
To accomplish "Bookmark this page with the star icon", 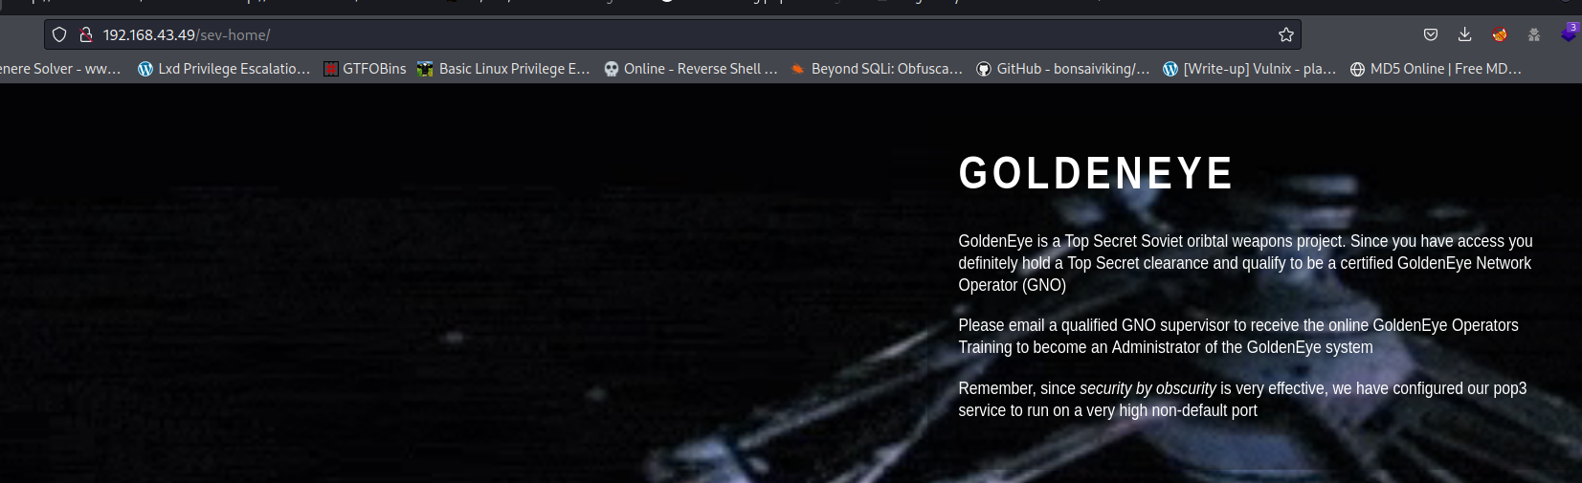I will (1285, 34).
